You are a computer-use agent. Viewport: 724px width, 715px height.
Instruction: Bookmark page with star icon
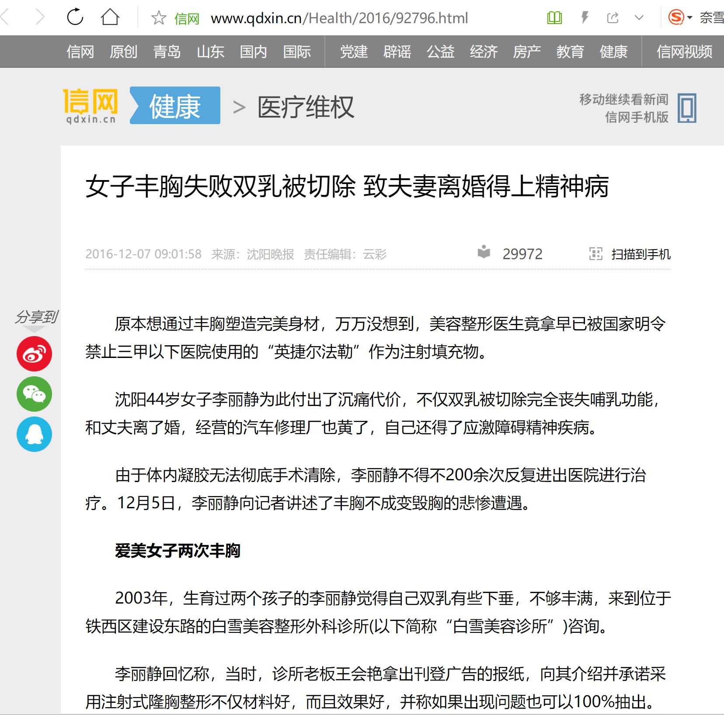[x=158, y=18]
